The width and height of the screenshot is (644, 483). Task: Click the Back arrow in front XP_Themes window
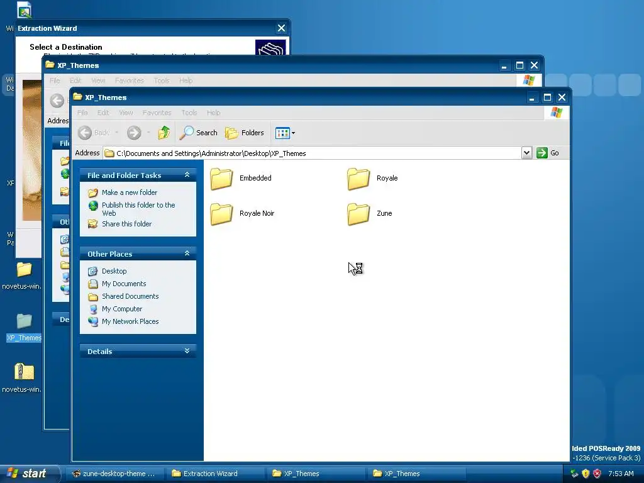click(85, 133)
